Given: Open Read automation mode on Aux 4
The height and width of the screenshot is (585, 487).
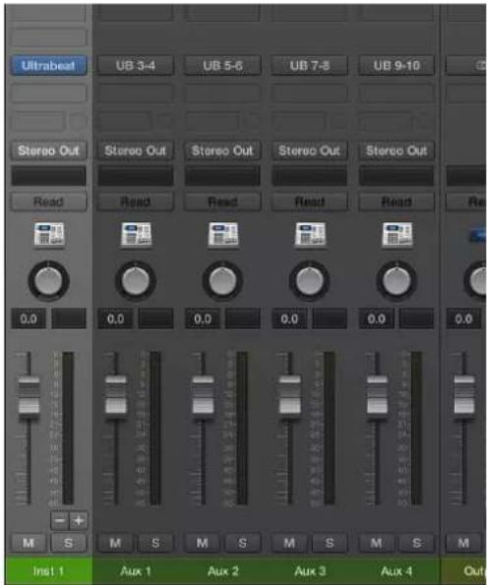Looking at the screenshot, I should [396, 202].
